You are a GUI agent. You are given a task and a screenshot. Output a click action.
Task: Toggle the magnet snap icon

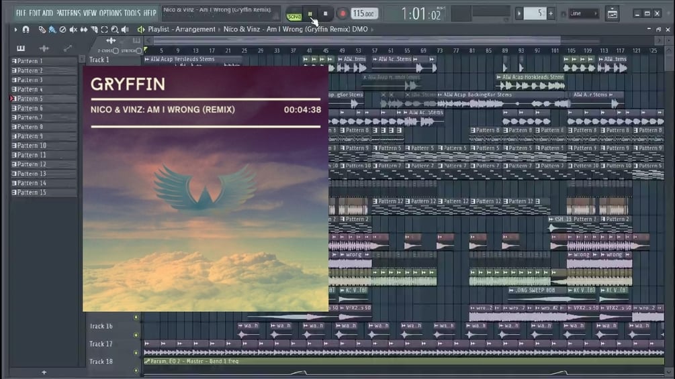click(x=26, y=30)
